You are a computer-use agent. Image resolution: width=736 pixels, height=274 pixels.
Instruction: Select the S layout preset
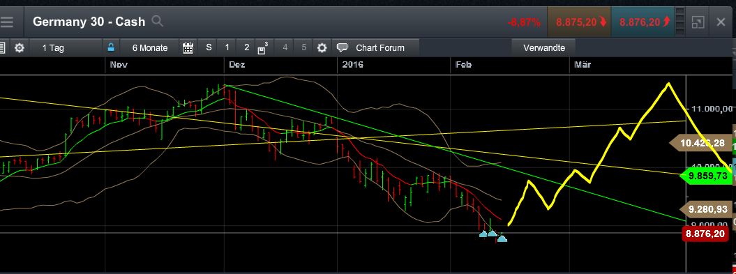209,47
